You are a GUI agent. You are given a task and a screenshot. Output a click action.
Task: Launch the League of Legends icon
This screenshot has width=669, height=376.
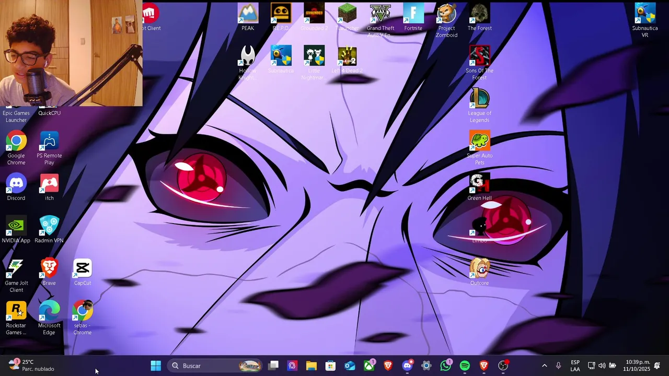pyautogui.click(x=480, y=105)
